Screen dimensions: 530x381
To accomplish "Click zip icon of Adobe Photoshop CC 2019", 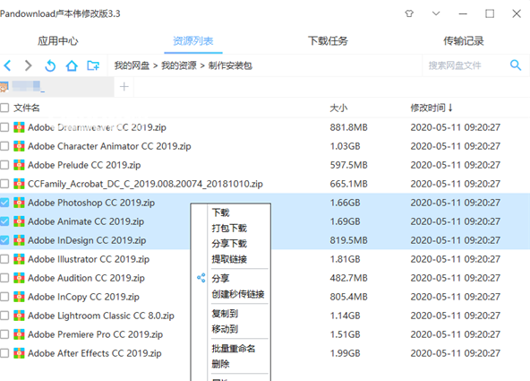I will (19, 203).
